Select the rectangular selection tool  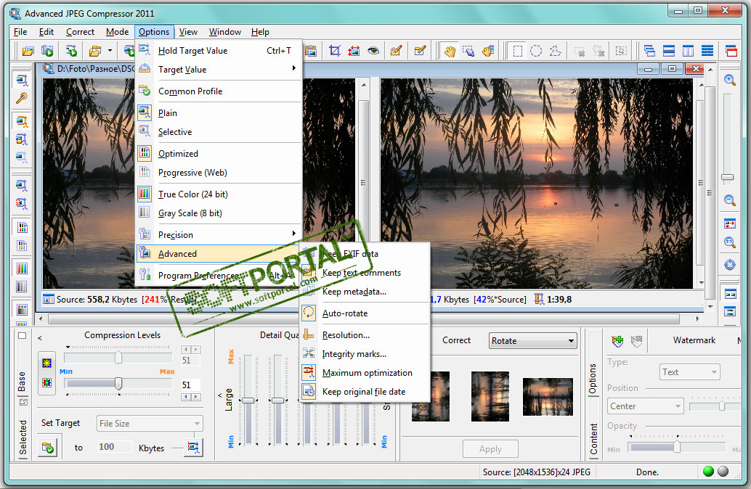coord(517,51)
